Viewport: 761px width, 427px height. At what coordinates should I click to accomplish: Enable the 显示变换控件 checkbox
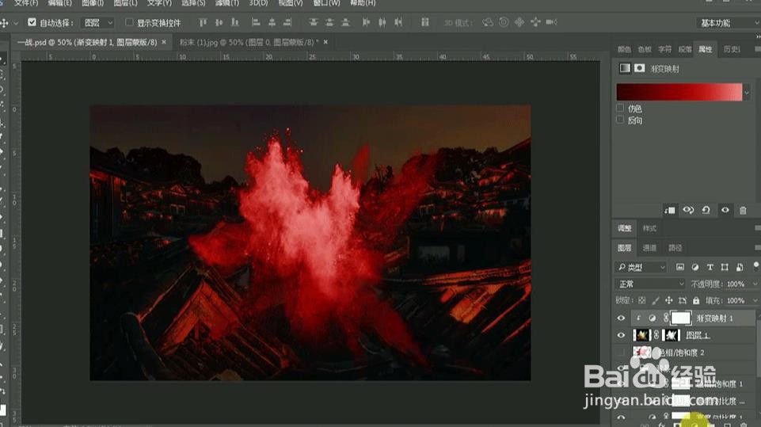pyautogui.click(x=129, y=22)
